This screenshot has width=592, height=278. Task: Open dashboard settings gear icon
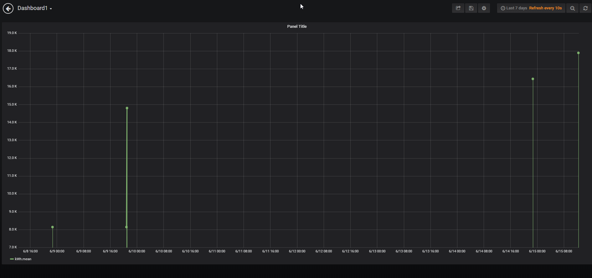pyautogui.click(x=484, y=8)
